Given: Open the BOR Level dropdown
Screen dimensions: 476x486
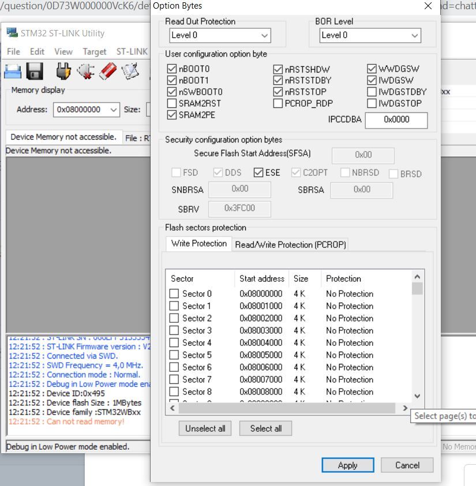Looking at the screenshot, I should click(x=370, y=35).
